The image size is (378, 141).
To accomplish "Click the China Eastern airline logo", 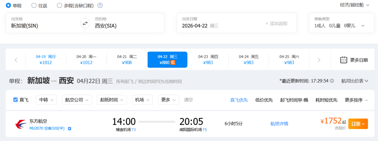I will (21, 124).
